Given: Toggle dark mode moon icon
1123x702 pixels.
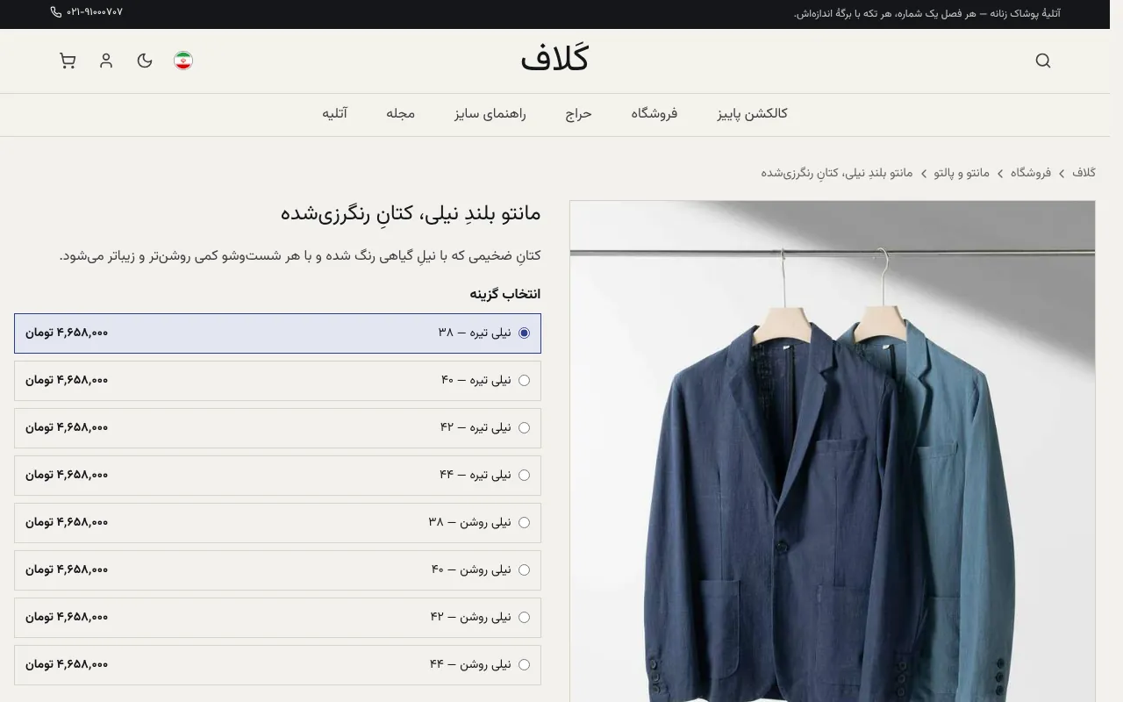Looking at the screenshot, I should (145, 61).
